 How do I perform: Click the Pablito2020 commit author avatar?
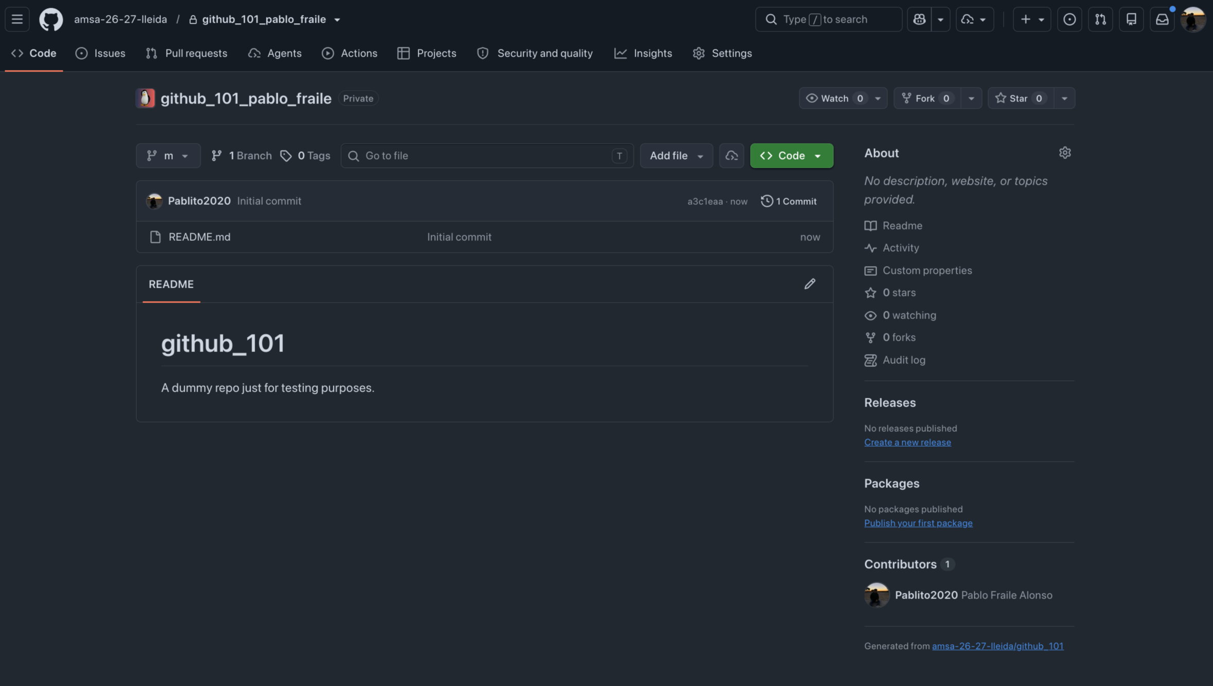[x=154, y=201]
